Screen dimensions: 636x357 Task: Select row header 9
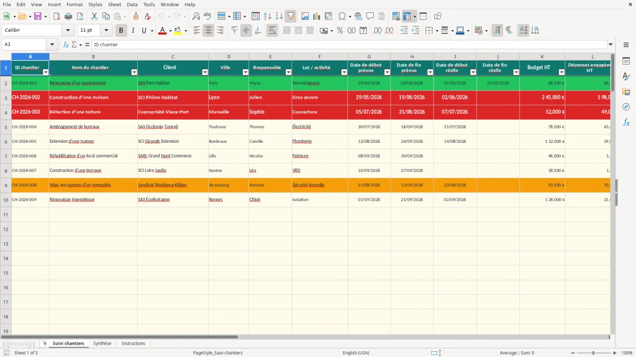(x=5, y=185)
